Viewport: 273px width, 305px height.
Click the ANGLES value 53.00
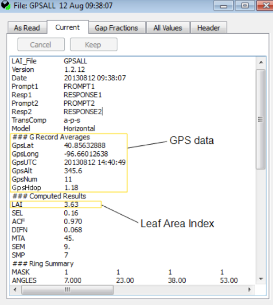pyautogui.click(x=229, y=281)
